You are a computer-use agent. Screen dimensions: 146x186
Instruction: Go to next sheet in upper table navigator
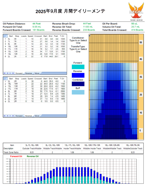(10, 73)
